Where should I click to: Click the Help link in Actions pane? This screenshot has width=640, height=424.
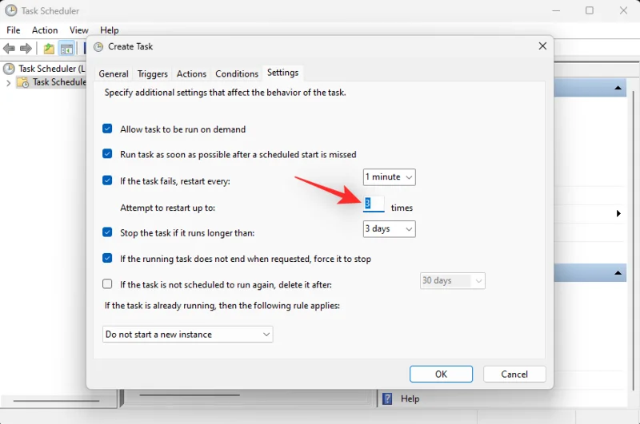point(410,398)
